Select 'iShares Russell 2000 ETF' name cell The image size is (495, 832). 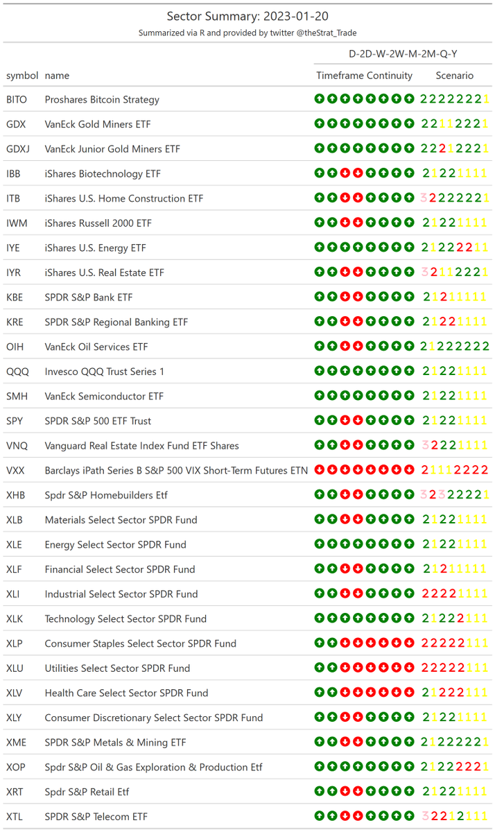click(x=98, y=223)
